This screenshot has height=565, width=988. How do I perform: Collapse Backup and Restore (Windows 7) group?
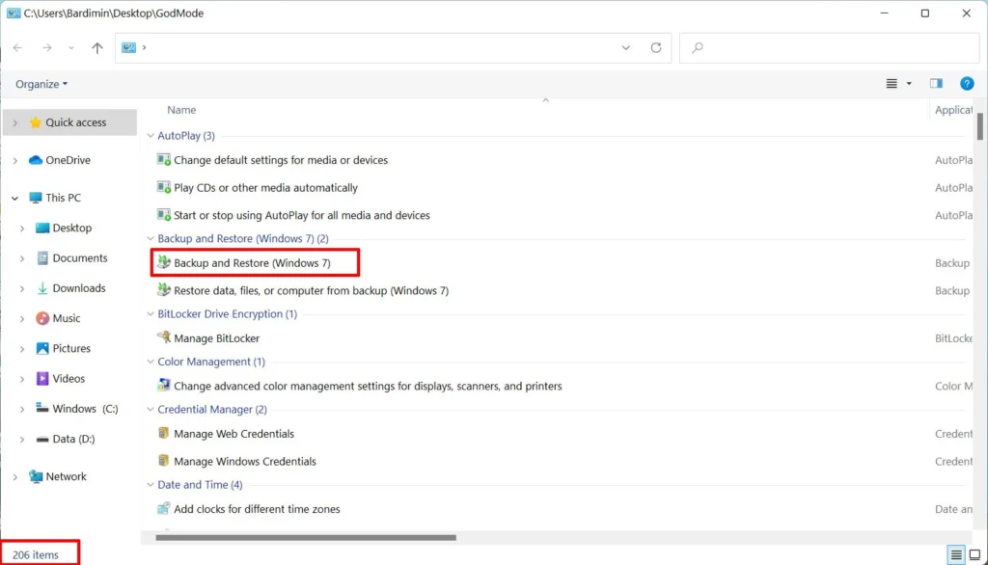click(x=150, y=239)
